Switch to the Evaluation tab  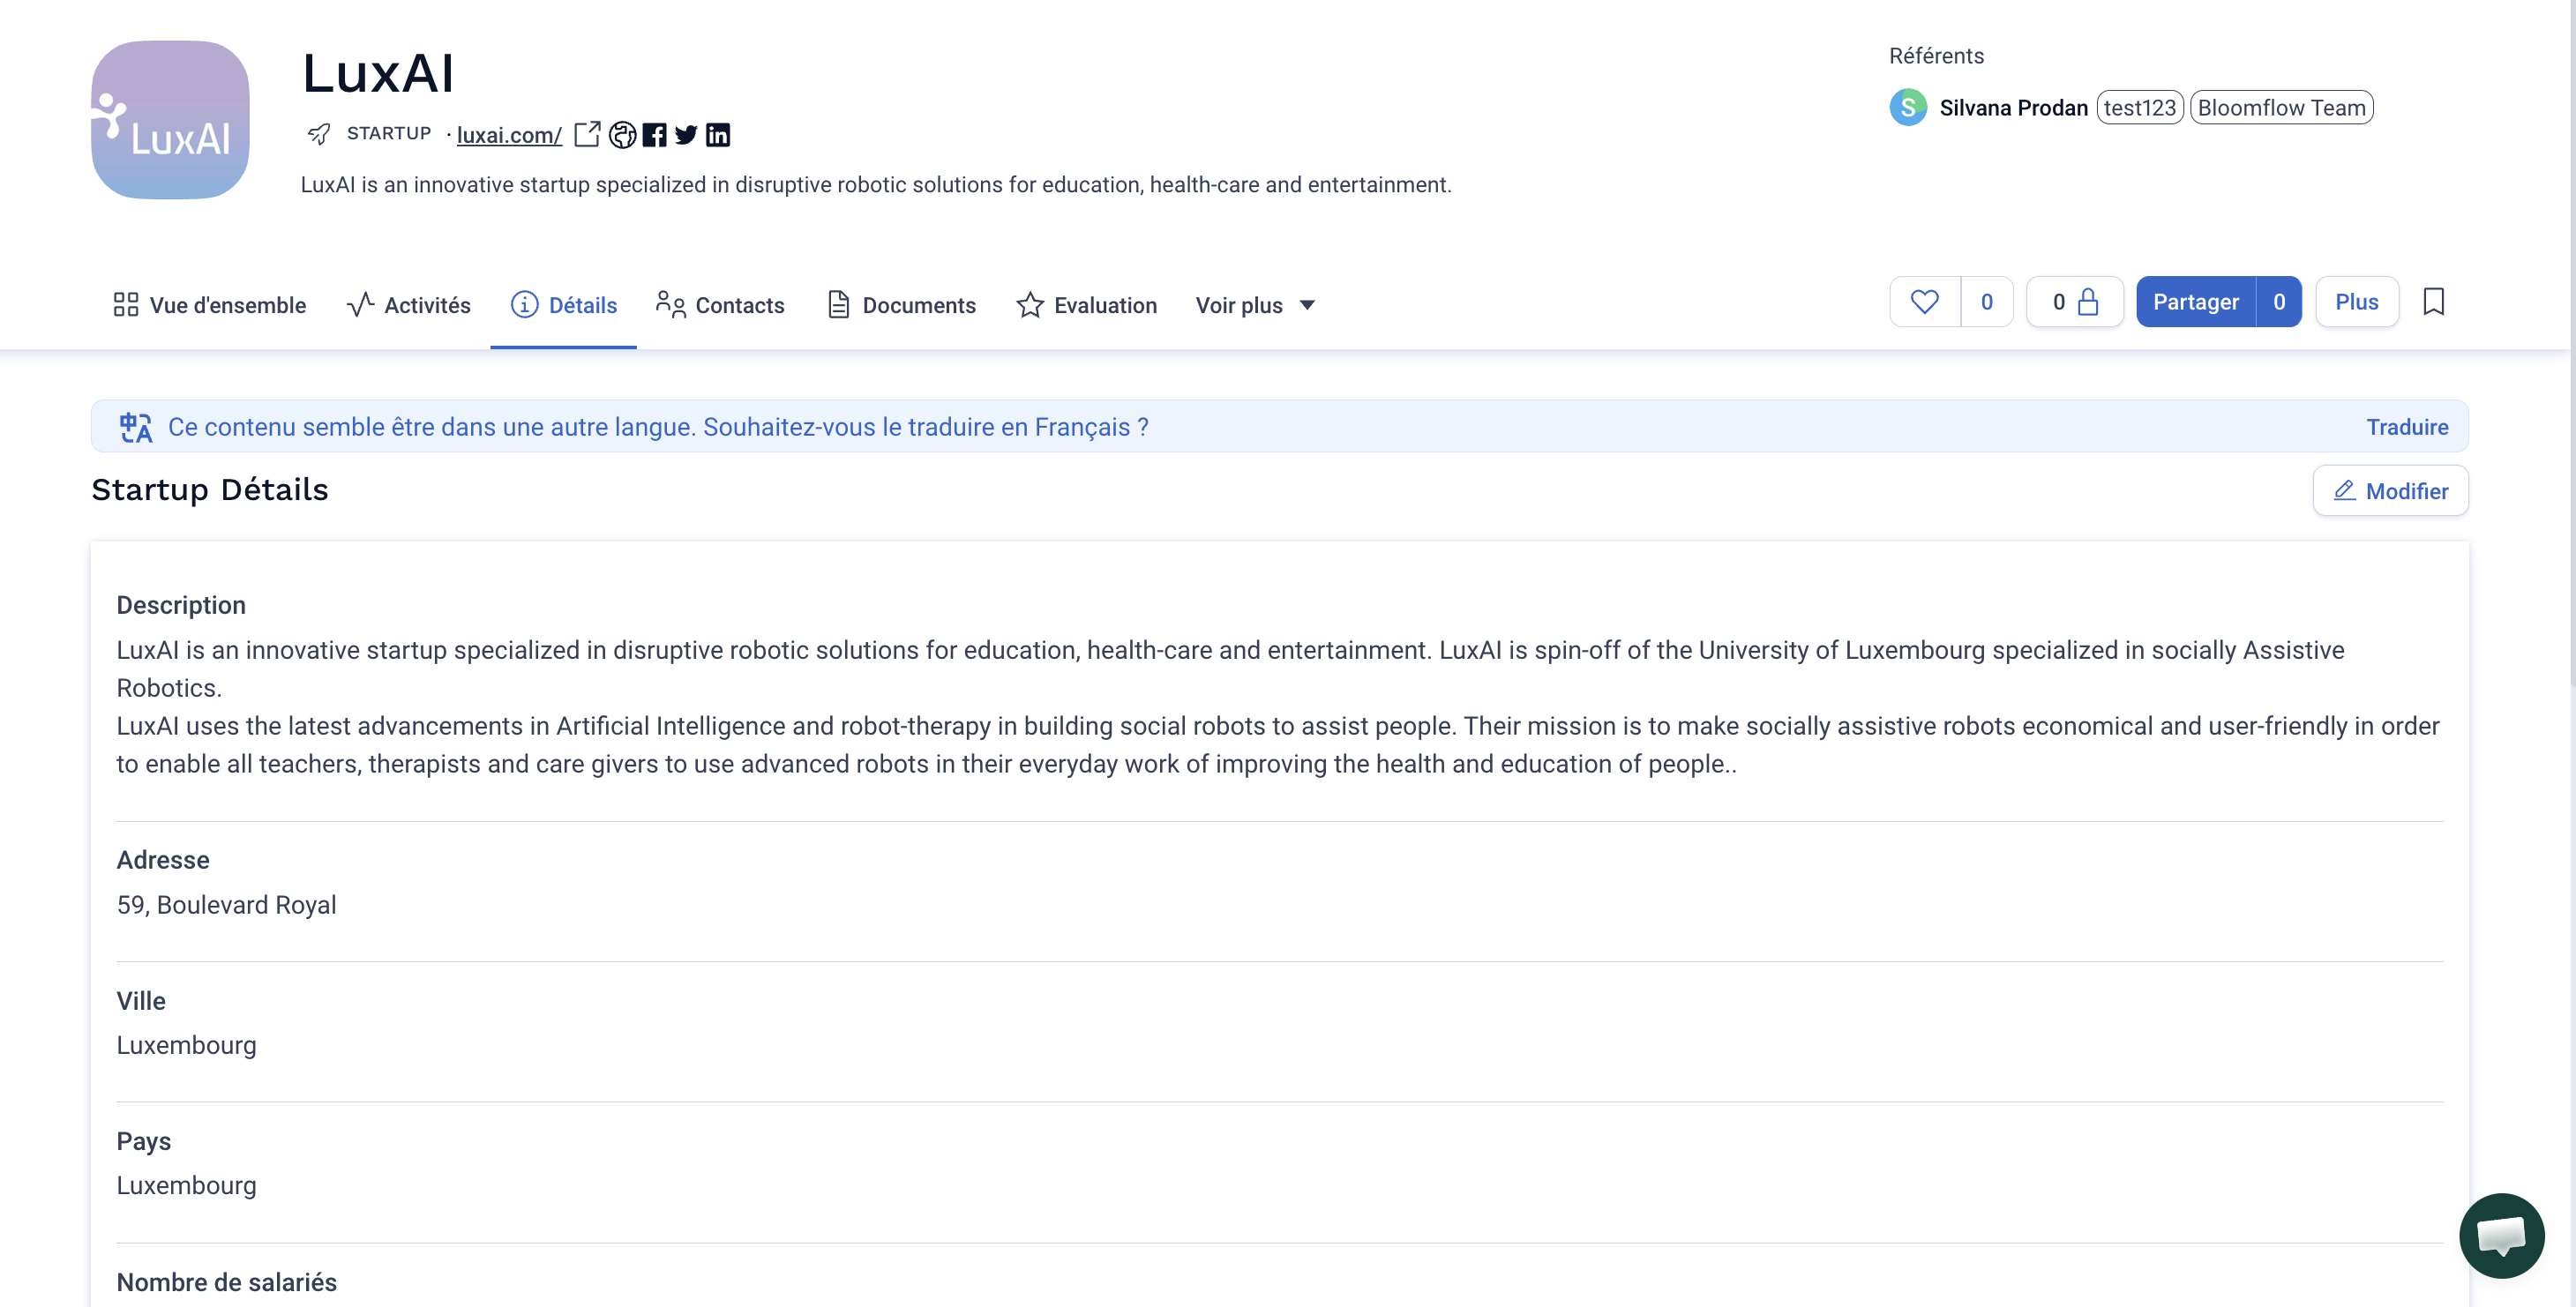[1086, 305]
